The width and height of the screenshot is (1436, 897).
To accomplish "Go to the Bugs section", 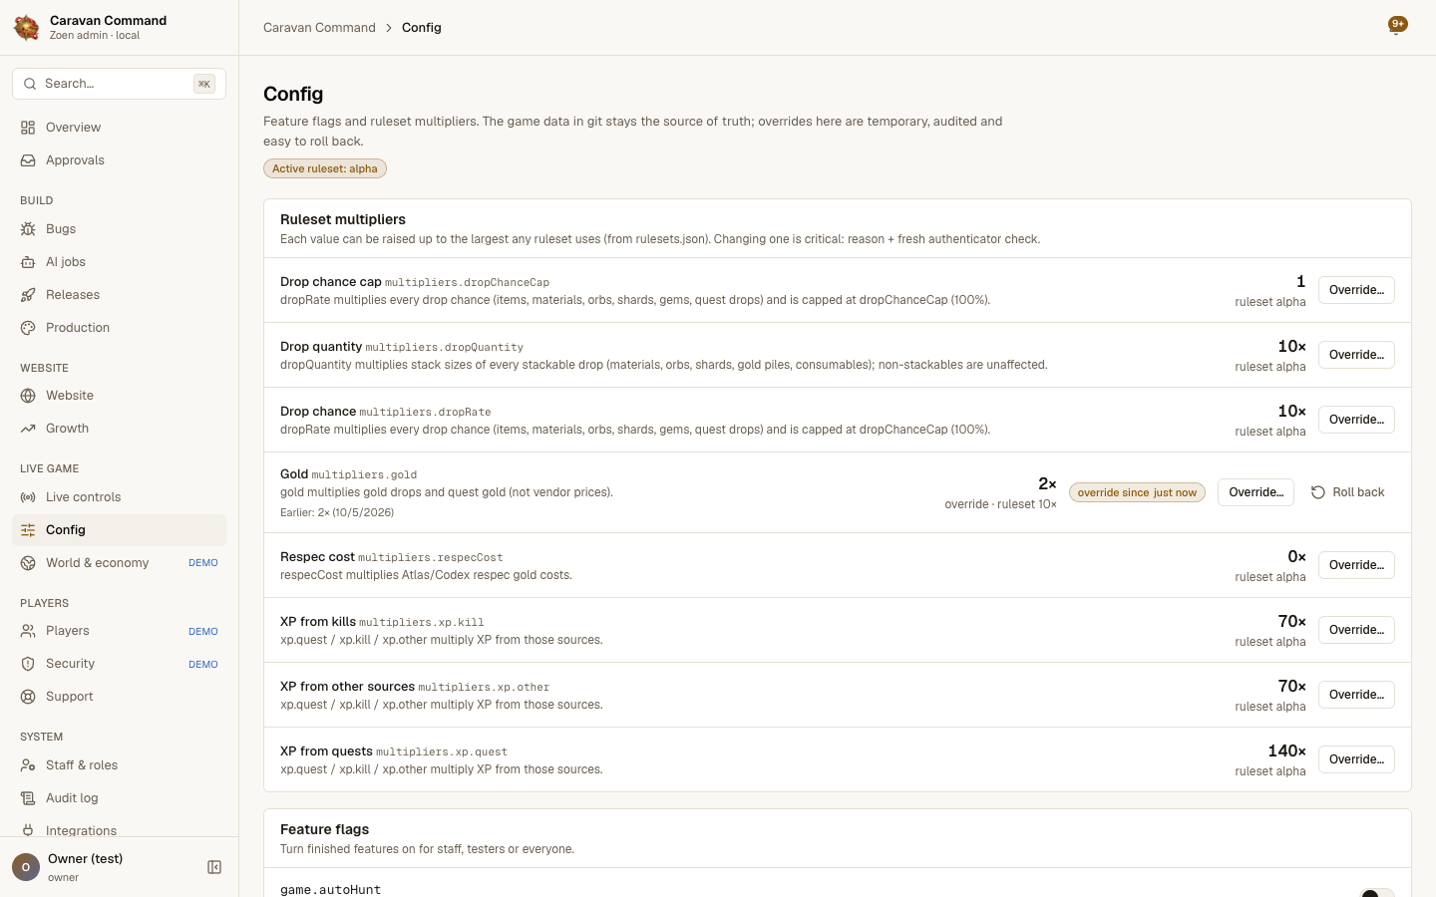I will pyautogui.click(x=119, y=229).
